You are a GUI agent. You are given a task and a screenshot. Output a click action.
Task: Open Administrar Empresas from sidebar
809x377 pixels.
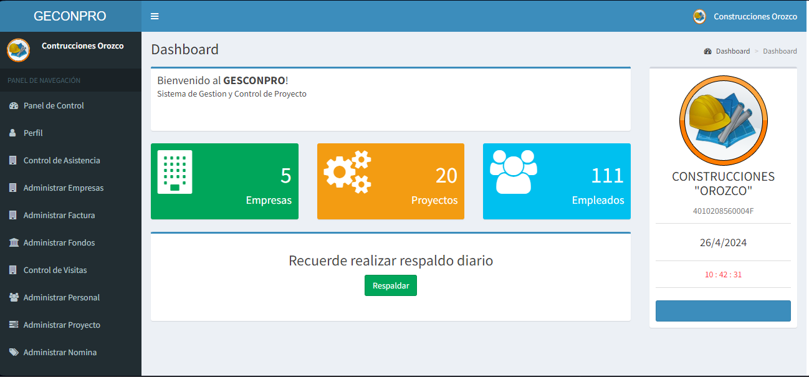63,188
